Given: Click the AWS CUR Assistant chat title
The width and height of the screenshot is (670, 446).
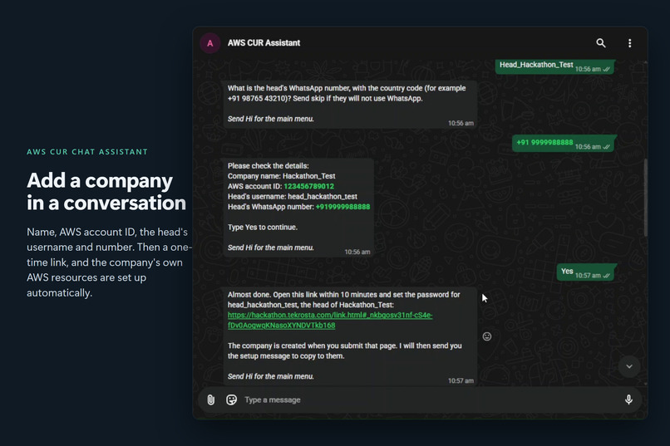Looking at the screenshot, I should tap(264, 42).
